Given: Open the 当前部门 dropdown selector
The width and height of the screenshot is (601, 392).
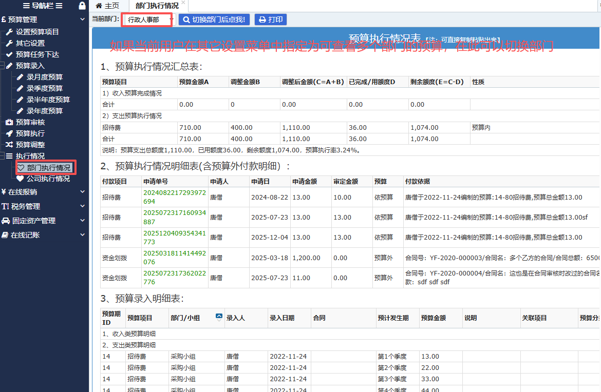Looking at the screenshot, I should click(148, 20).
